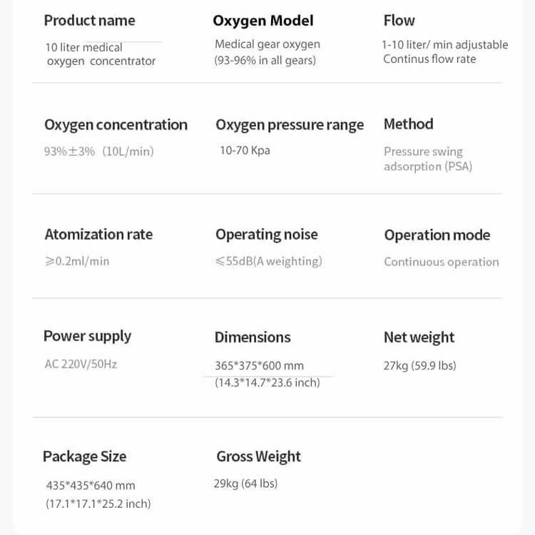Click the Oxygen Model heading
The image size is (535, 535).
[263, 21]
